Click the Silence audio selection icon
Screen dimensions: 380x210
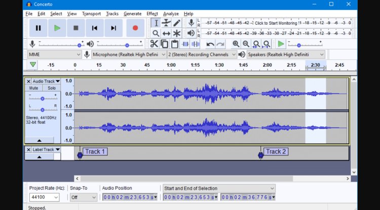tap(196, 44)
